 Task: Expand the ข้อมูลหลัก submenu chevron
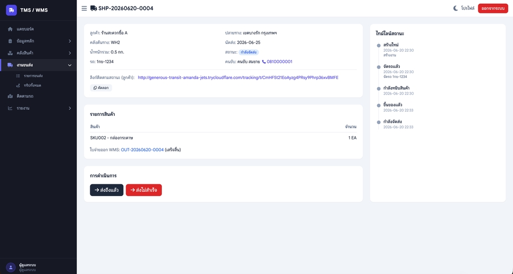pyautogui.click(x=69, y=41)
